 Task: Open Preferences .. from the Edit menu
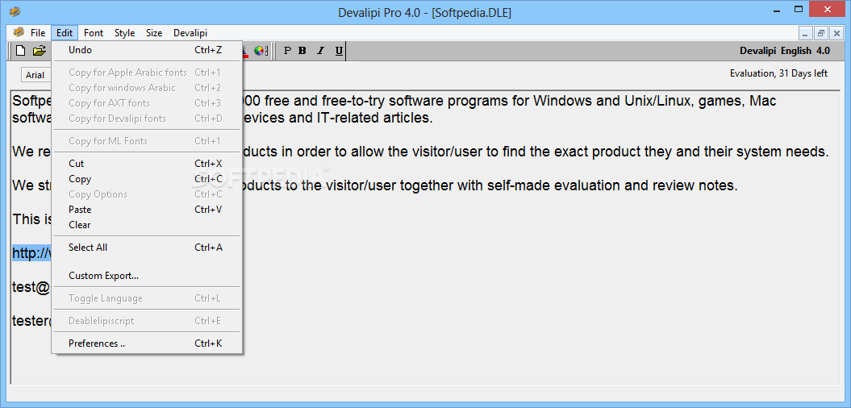(147, 343)
